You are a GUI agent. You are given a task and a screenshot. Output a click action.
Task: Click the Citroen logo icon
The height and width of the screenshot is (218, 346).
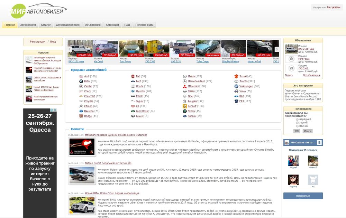coord(81,106)
